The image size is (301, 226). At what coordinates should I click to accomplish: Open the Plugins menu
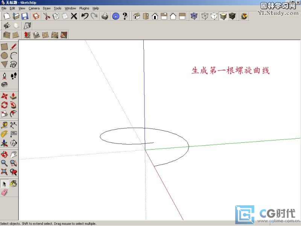click(x=84, y=8)
